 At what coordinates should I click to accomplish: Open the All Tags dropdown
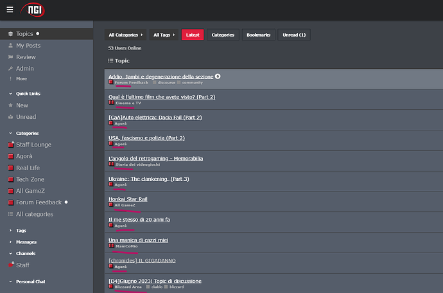click(x=164, y=35)
